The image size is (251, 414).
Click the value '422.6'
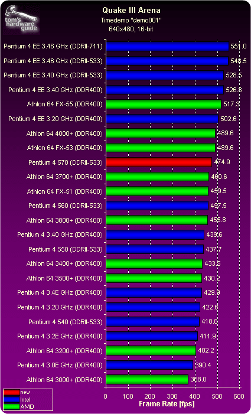(210, 307)
